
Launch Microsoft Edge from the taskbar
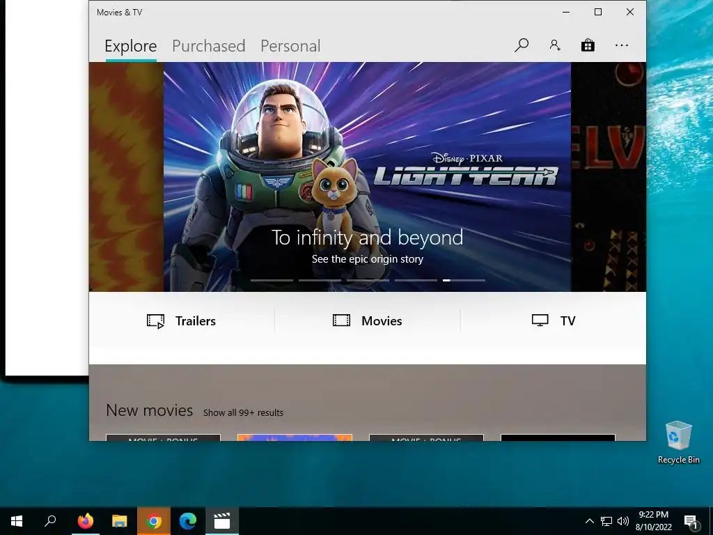pyautogui.click(x=188, y=521)
